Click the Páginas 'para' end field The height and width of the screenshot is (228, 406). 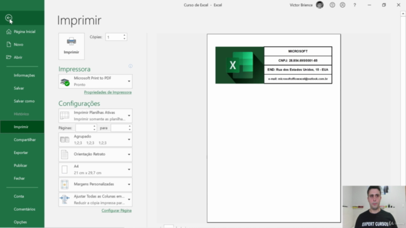119,128
